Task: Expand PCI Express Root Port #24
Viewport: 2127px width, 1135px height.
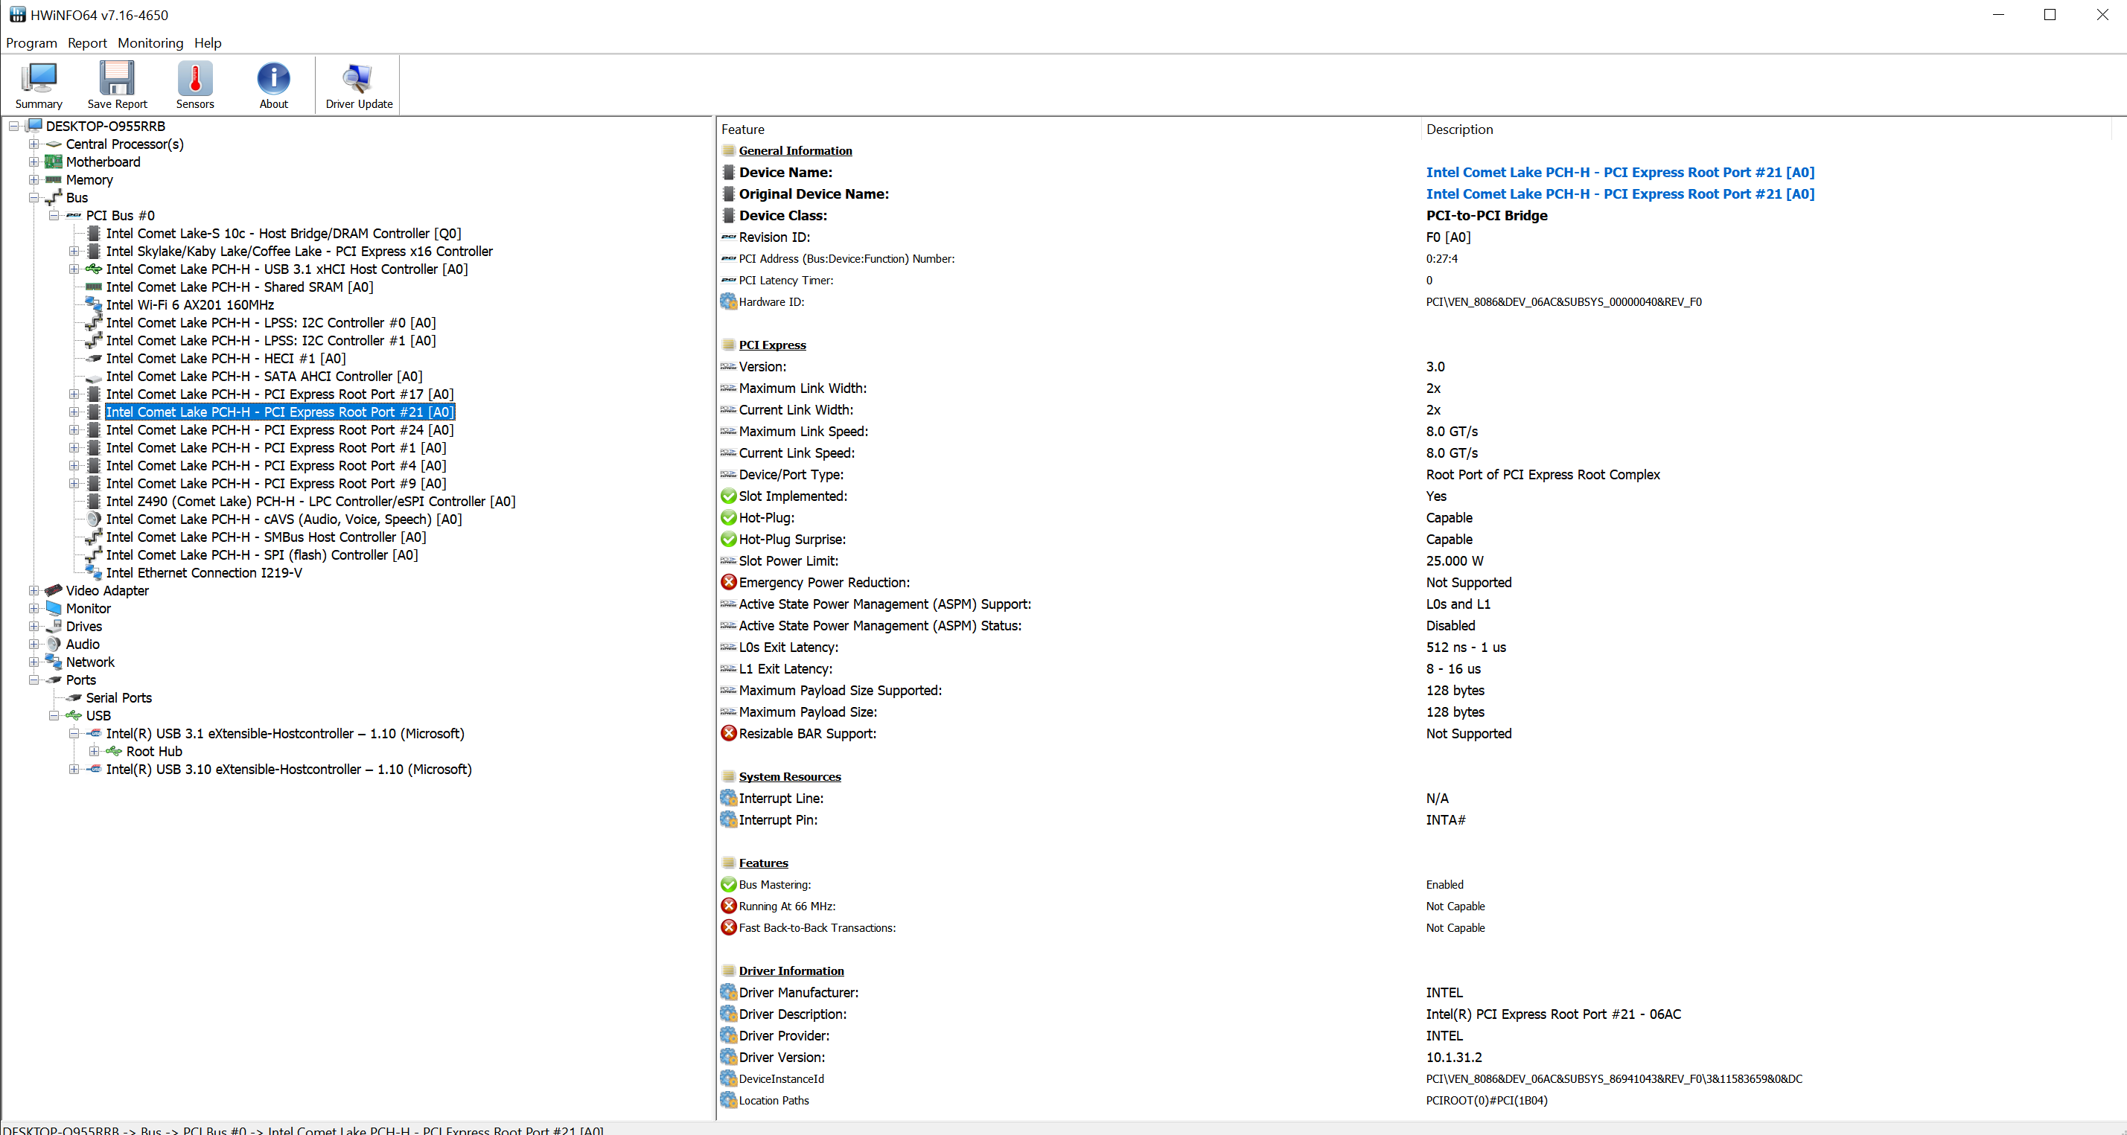Action: pos(74,430)
